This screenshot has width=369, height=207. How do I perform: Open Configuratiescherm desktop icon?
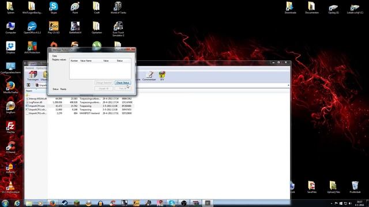[10, 68]
